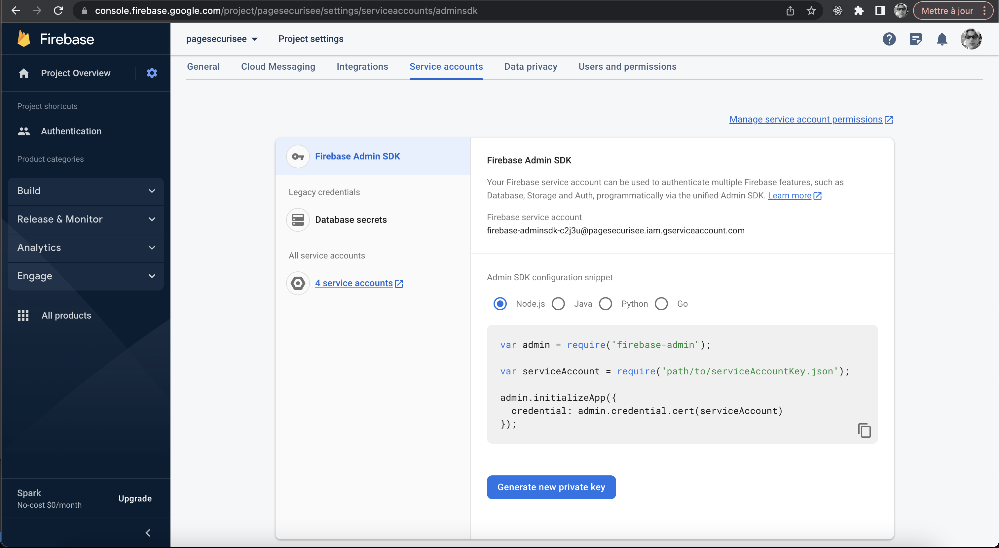
Task: Click the Firebase flame logo
Action: click(24, 39)
